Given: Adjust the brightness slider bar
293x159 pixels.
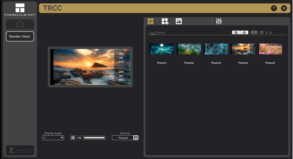Looking at the screenshot, I should coord(94,138).
